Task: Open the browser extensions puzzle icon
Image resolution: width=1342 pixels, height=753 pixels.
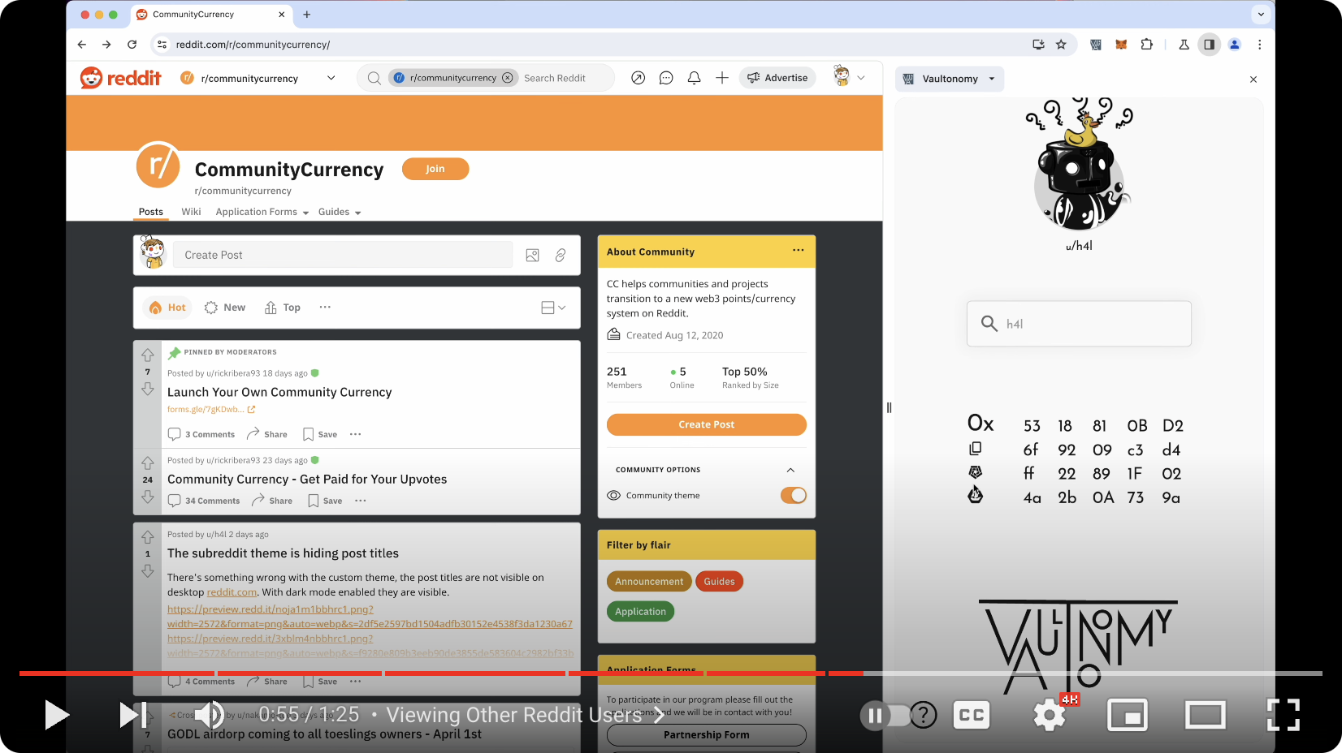Action: click(x=1146, y=45)
